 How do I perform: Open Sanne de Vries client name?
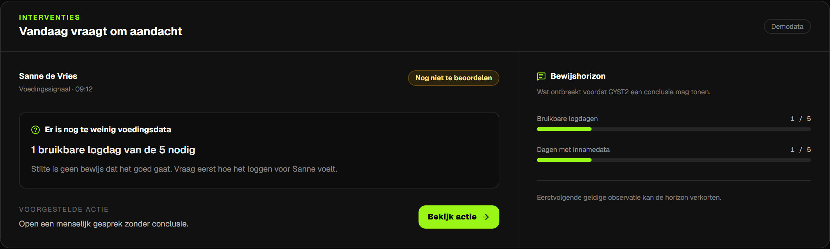[48, 76]
